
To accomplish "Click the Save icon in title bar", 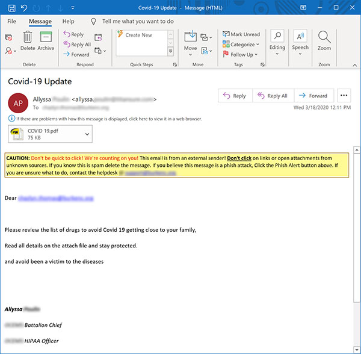I will (x=12, y=8).
